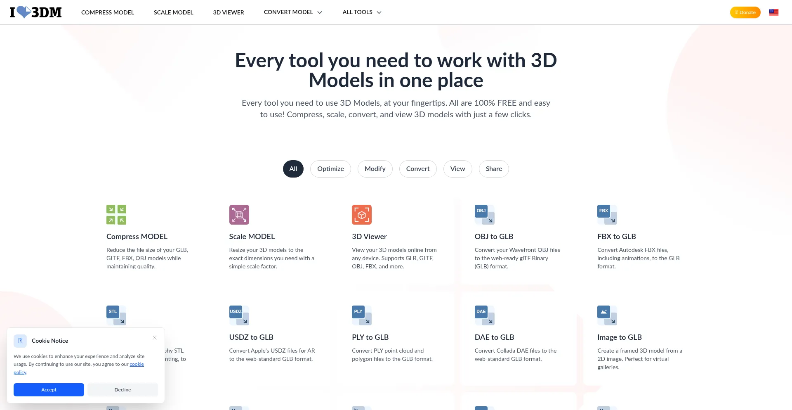
Task: Filter tools by Convert category
Action: (417, 169)
